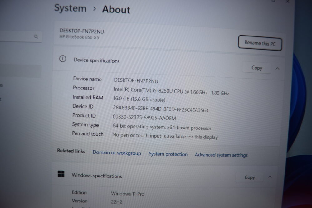Go back to System in breadcrumb
The width and height of the screenshot is (312, 208).
pos(71,8)
